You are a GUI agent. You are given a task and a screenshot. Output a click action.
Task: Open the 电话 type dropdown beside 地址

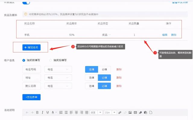coord(58,78)
